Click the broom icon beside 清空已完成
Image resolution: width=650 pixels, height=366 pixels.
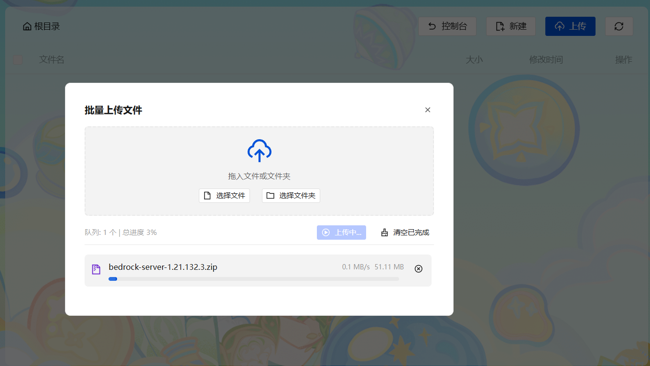coord(385,233)
